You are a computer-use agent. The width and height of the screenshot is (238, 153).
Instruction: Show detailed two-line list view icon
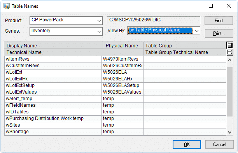pos(230,52)
